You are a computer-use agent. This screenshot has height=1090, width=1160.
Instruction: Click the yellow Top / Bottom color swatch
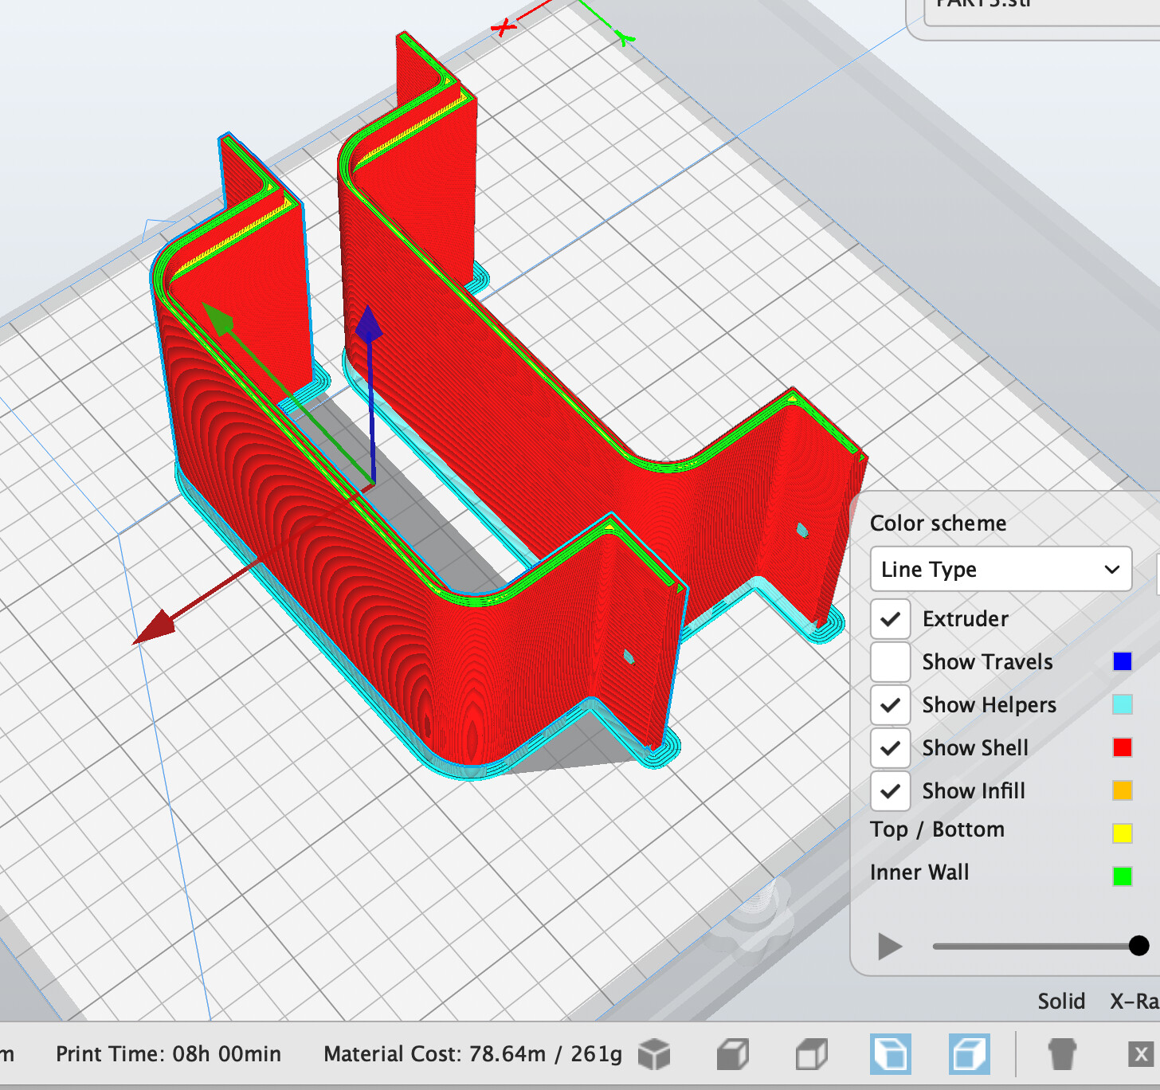[1122, 833]
